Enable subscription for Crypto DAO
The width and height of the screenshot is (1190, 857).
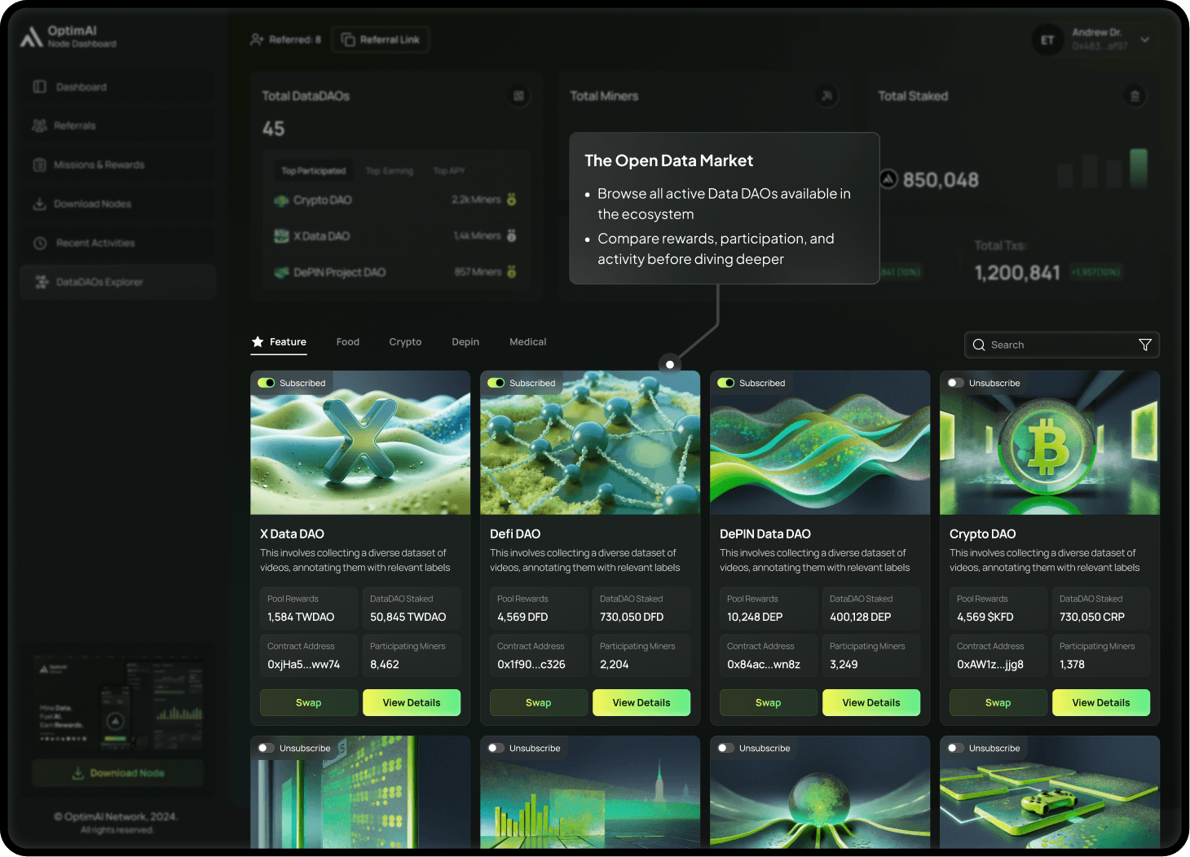click(955, 383)
